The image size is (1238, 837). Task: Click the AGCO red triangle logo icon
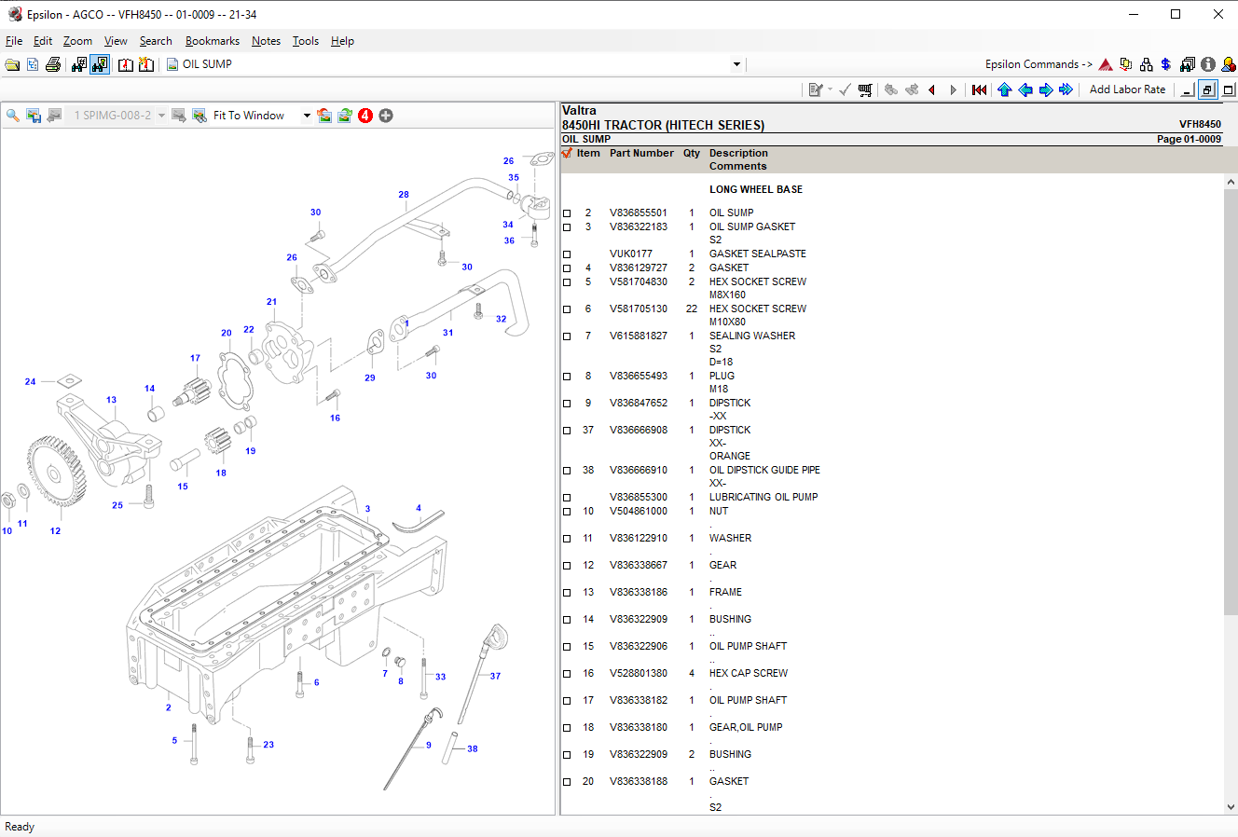pyautogui.click(x=1106, y=64)
